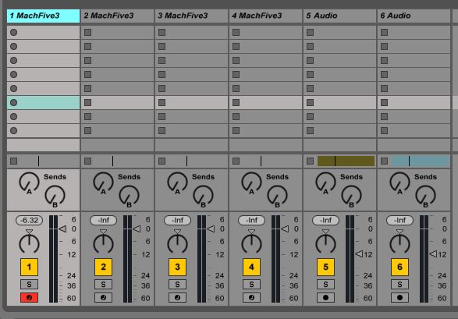Click track 6 highlighted row stop square

(x=385, y=102)
